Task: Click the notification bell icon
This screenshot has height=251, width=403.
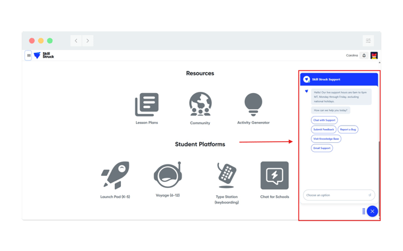Action: coord(364,56)
